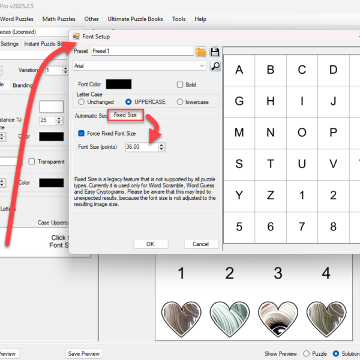
Task: Enable the Bold checkbox
Action: click(x=180, y=85)
